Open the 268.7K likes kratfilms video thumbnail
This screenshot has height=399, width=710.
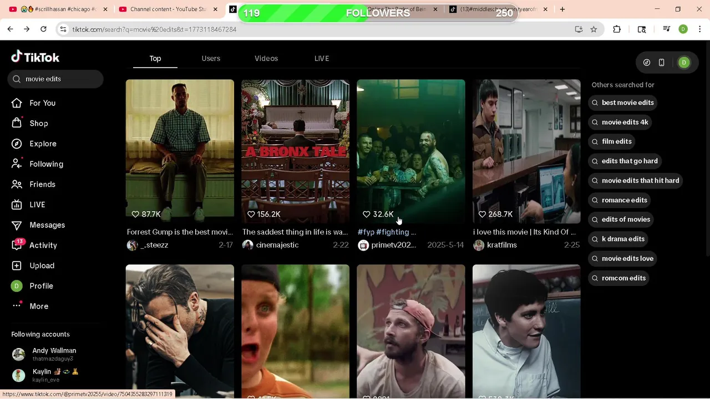[x=526, y=151]
